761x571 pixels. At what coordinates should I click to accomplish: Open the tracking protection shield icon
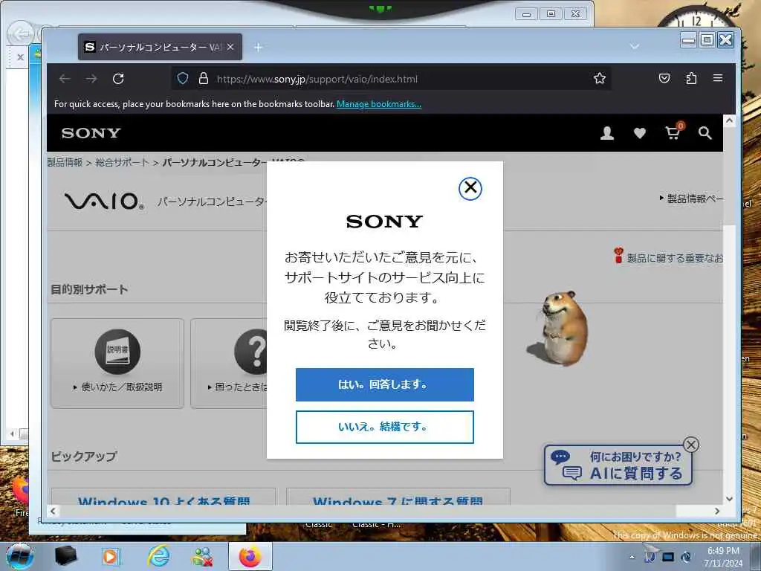click(183, 78)
